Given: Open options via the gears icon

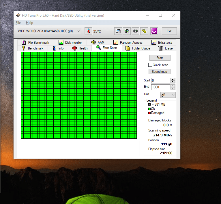Looking at the screenshot, I should [144, 31].
